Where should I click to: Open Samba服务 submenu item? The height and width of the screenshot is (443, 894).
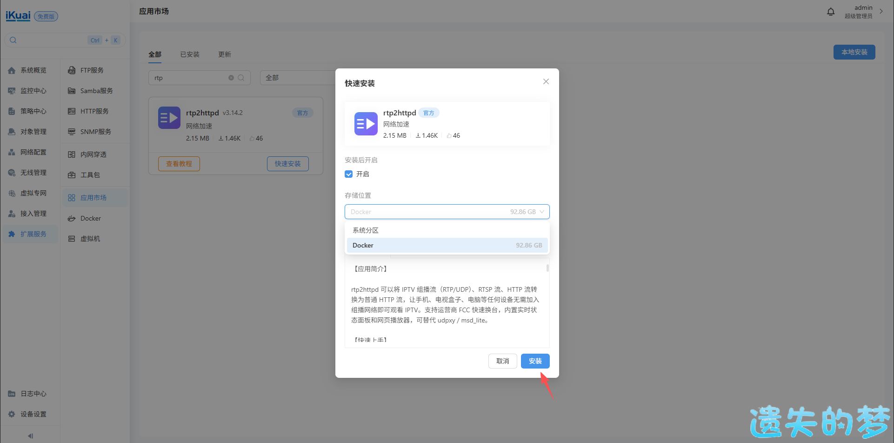(x=95, y=91)
